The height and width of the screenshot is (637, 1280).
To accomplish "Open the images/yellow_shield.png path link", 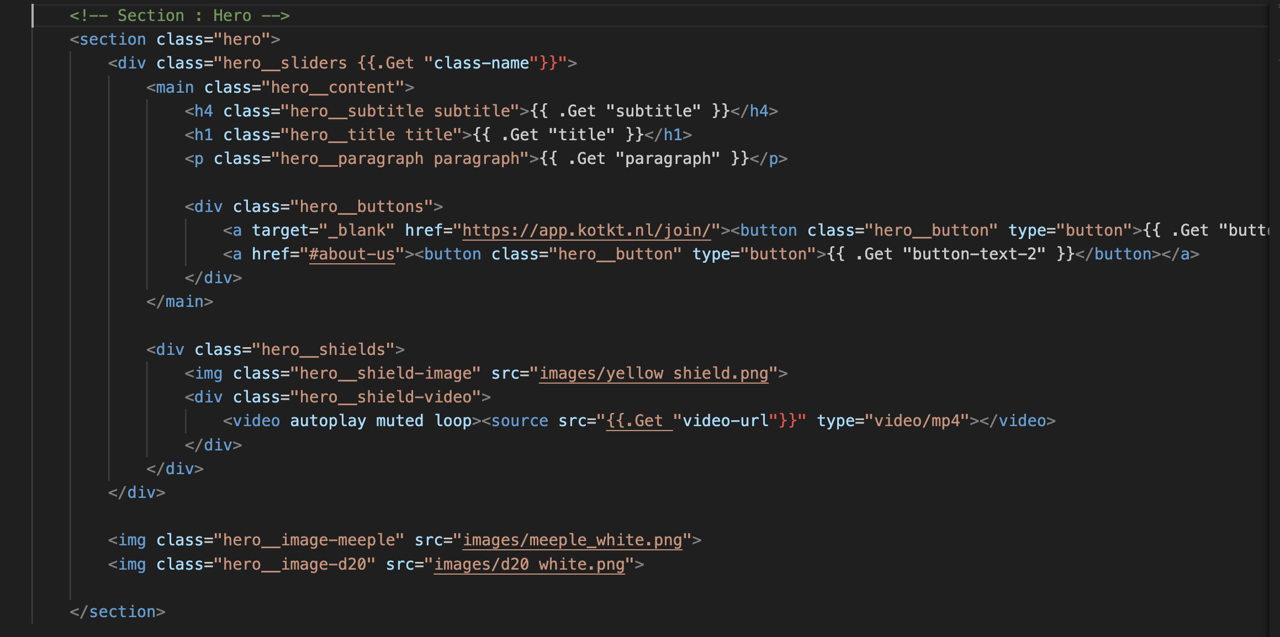I will (654, 374).
